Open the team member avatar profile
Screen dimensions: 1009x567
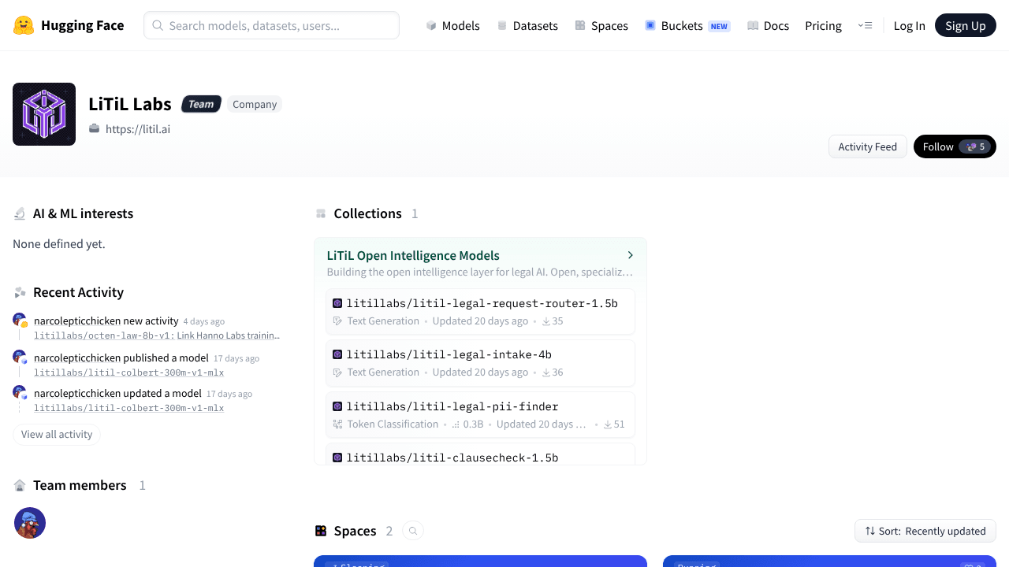30,523
